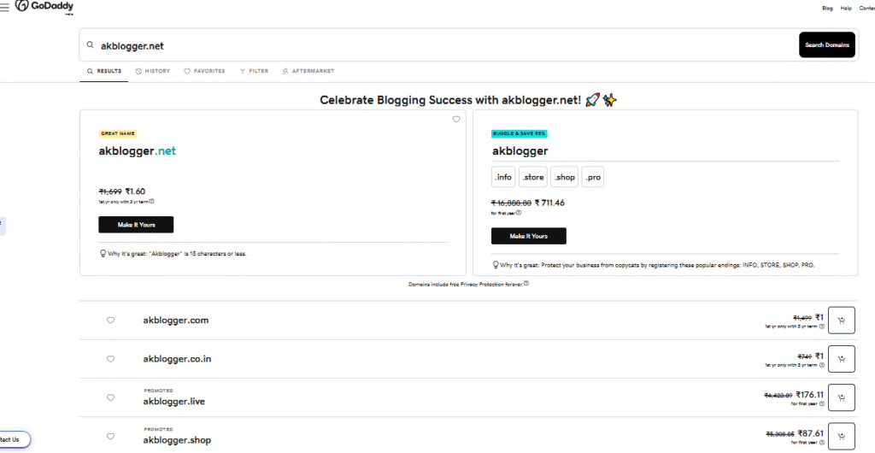Click the akblogger.co.in result name
875x453 pixels.
coord(177,359)
